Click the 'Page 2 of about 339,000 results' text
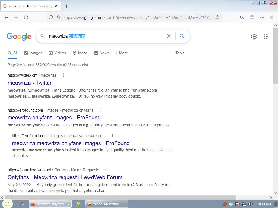The width and height of the screenshot is (278, 208). coord(48,65)
